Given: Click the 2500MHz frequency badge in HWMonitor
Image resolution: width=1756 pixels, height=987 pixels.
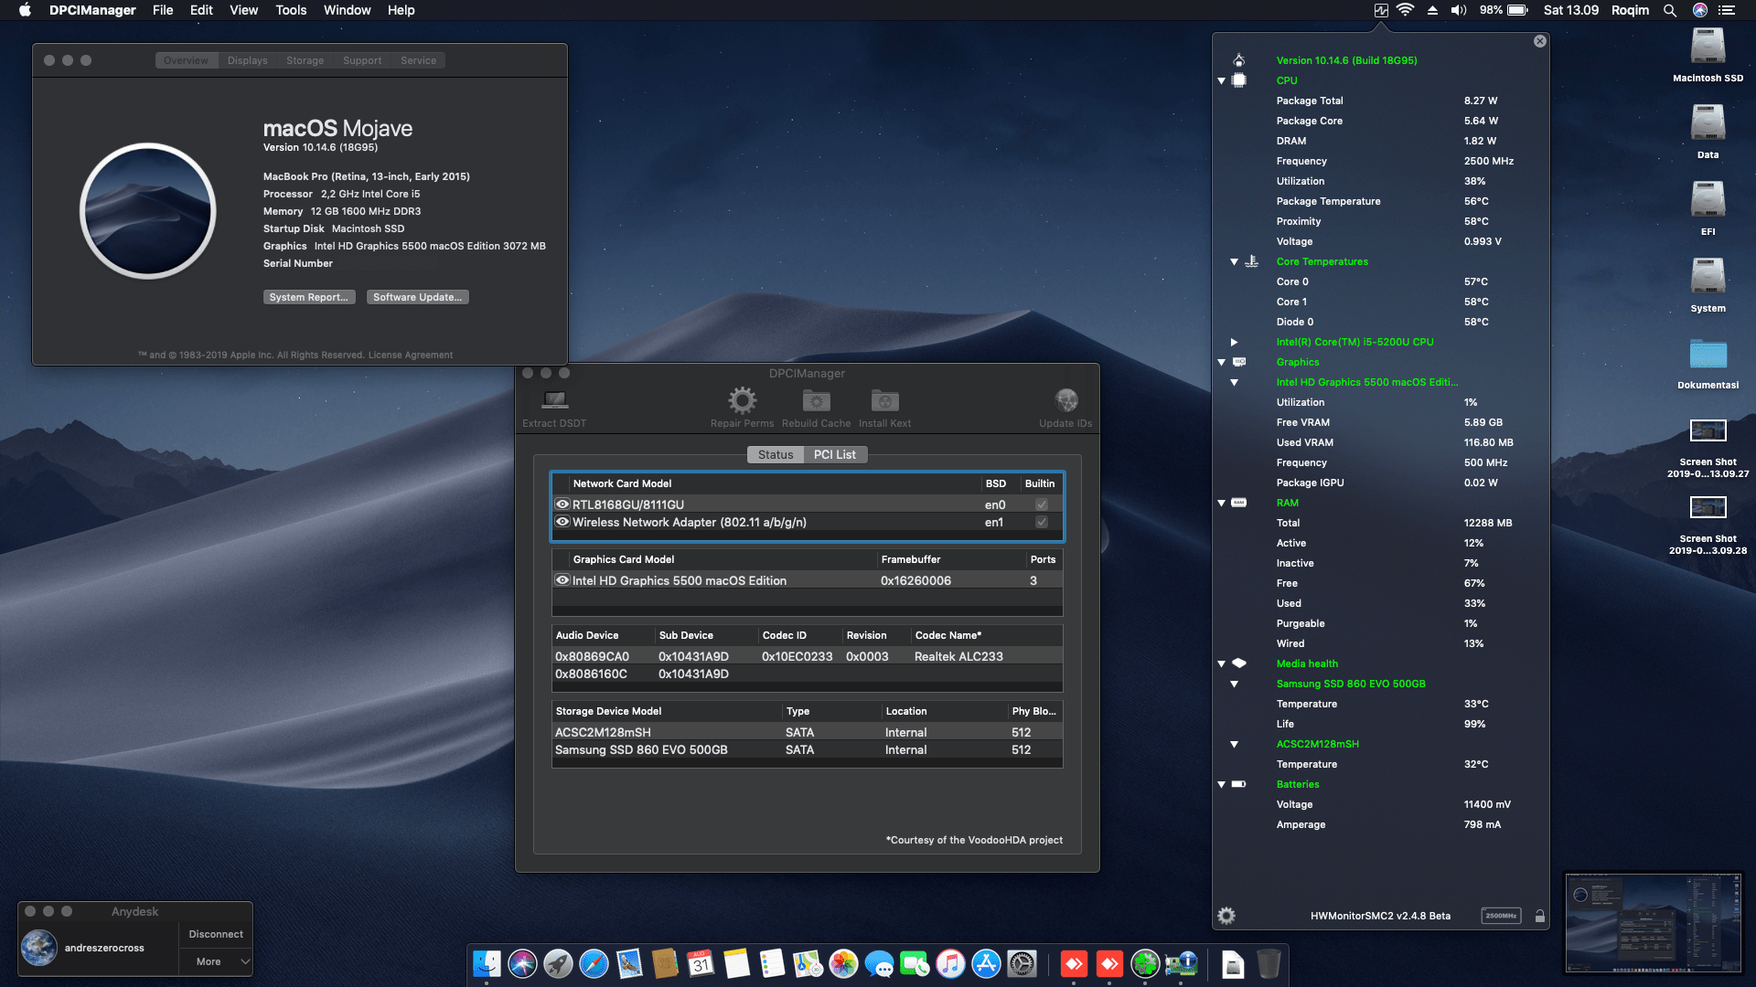Looking at the screenshot, I should tap(1501, 916).
